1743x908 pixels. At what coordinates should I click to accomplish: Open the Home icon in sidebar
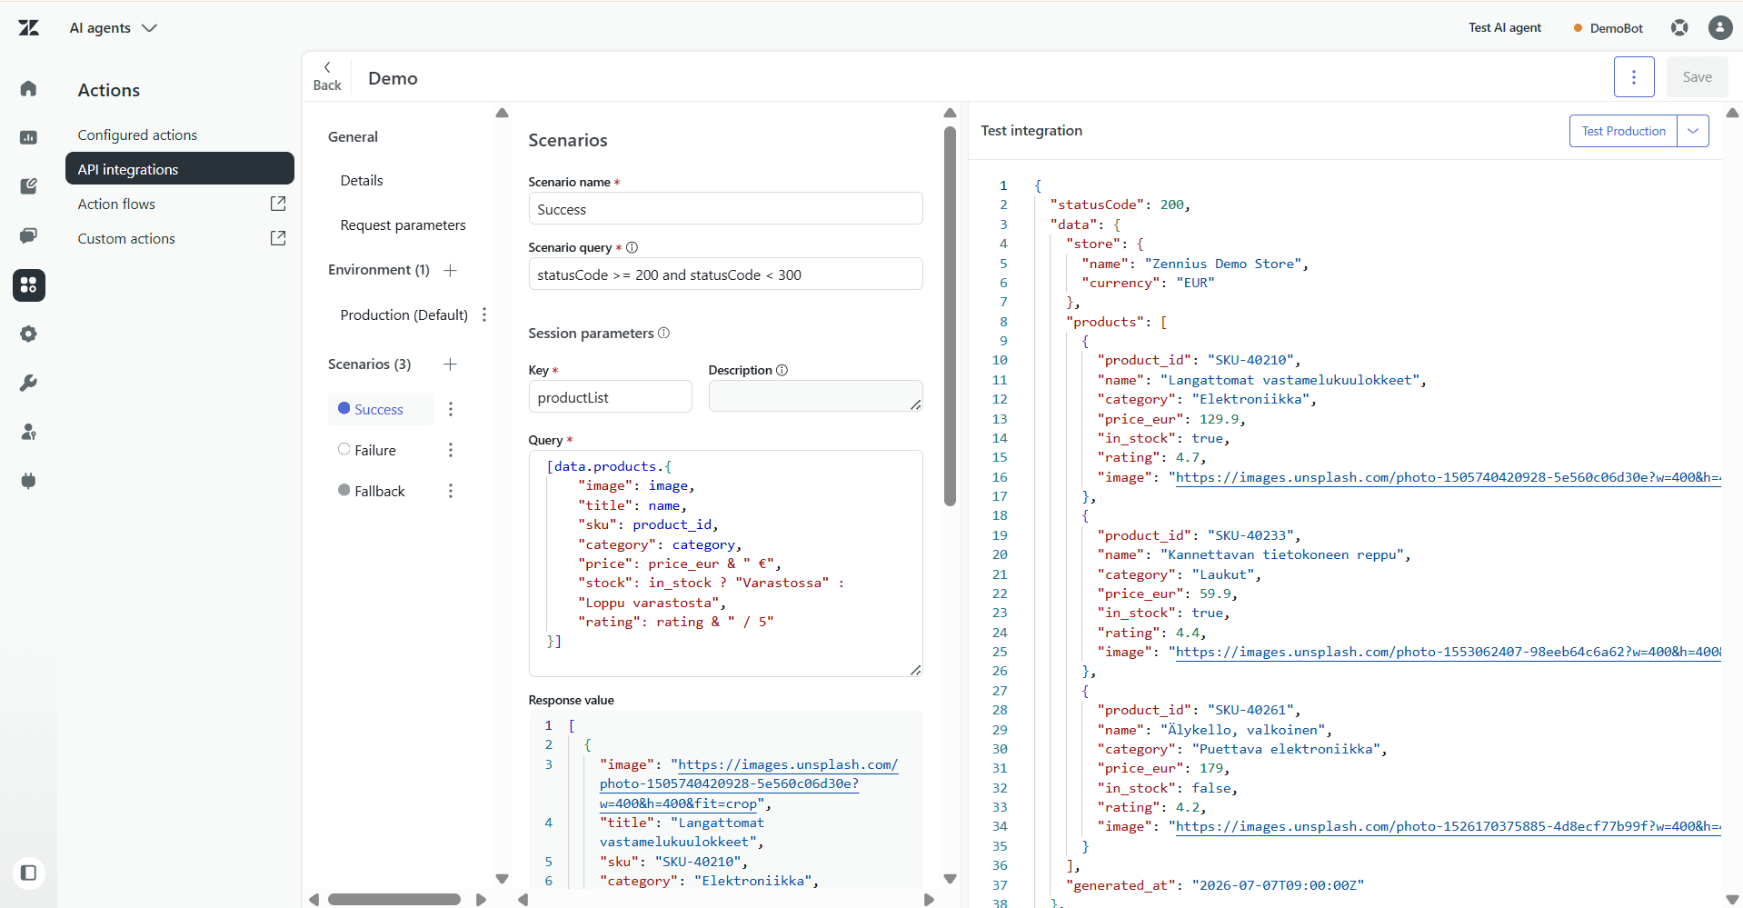click(x=28, y=88)
